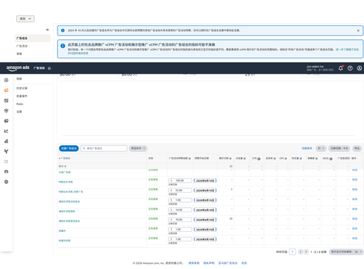Click the blue create portfolio button
Screen dimensions: 364x269
(69, 148)
